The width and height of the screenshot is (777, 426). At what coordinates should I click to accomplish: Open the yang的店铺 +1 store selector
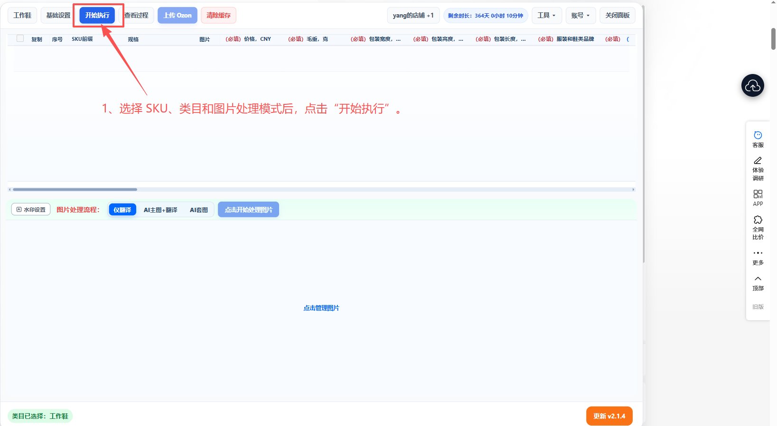tap(413, 15)
